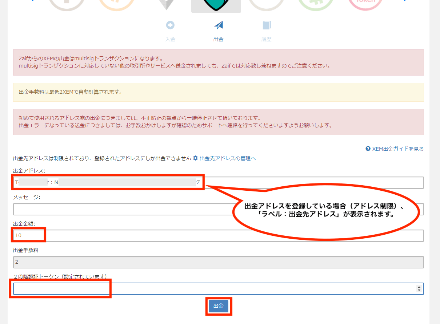Viewport: 440px width, 324px height.
Task: Open the XEM出金ガイドを見る link
Action: click(x=397, y=149)
